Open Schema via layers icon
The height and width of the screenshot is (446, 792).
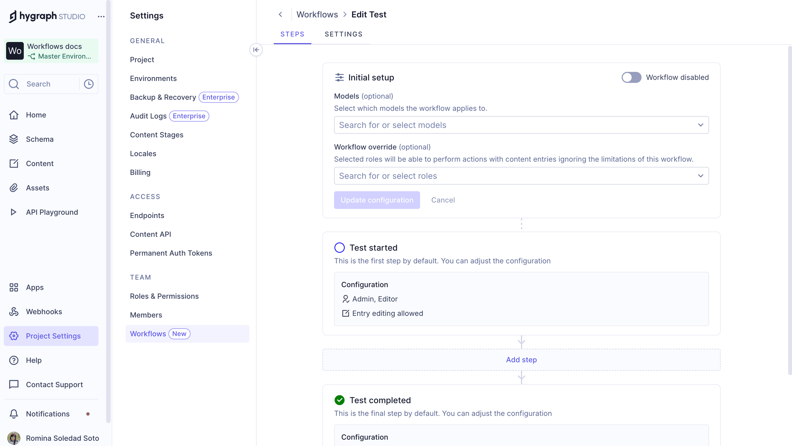point(14,139)
